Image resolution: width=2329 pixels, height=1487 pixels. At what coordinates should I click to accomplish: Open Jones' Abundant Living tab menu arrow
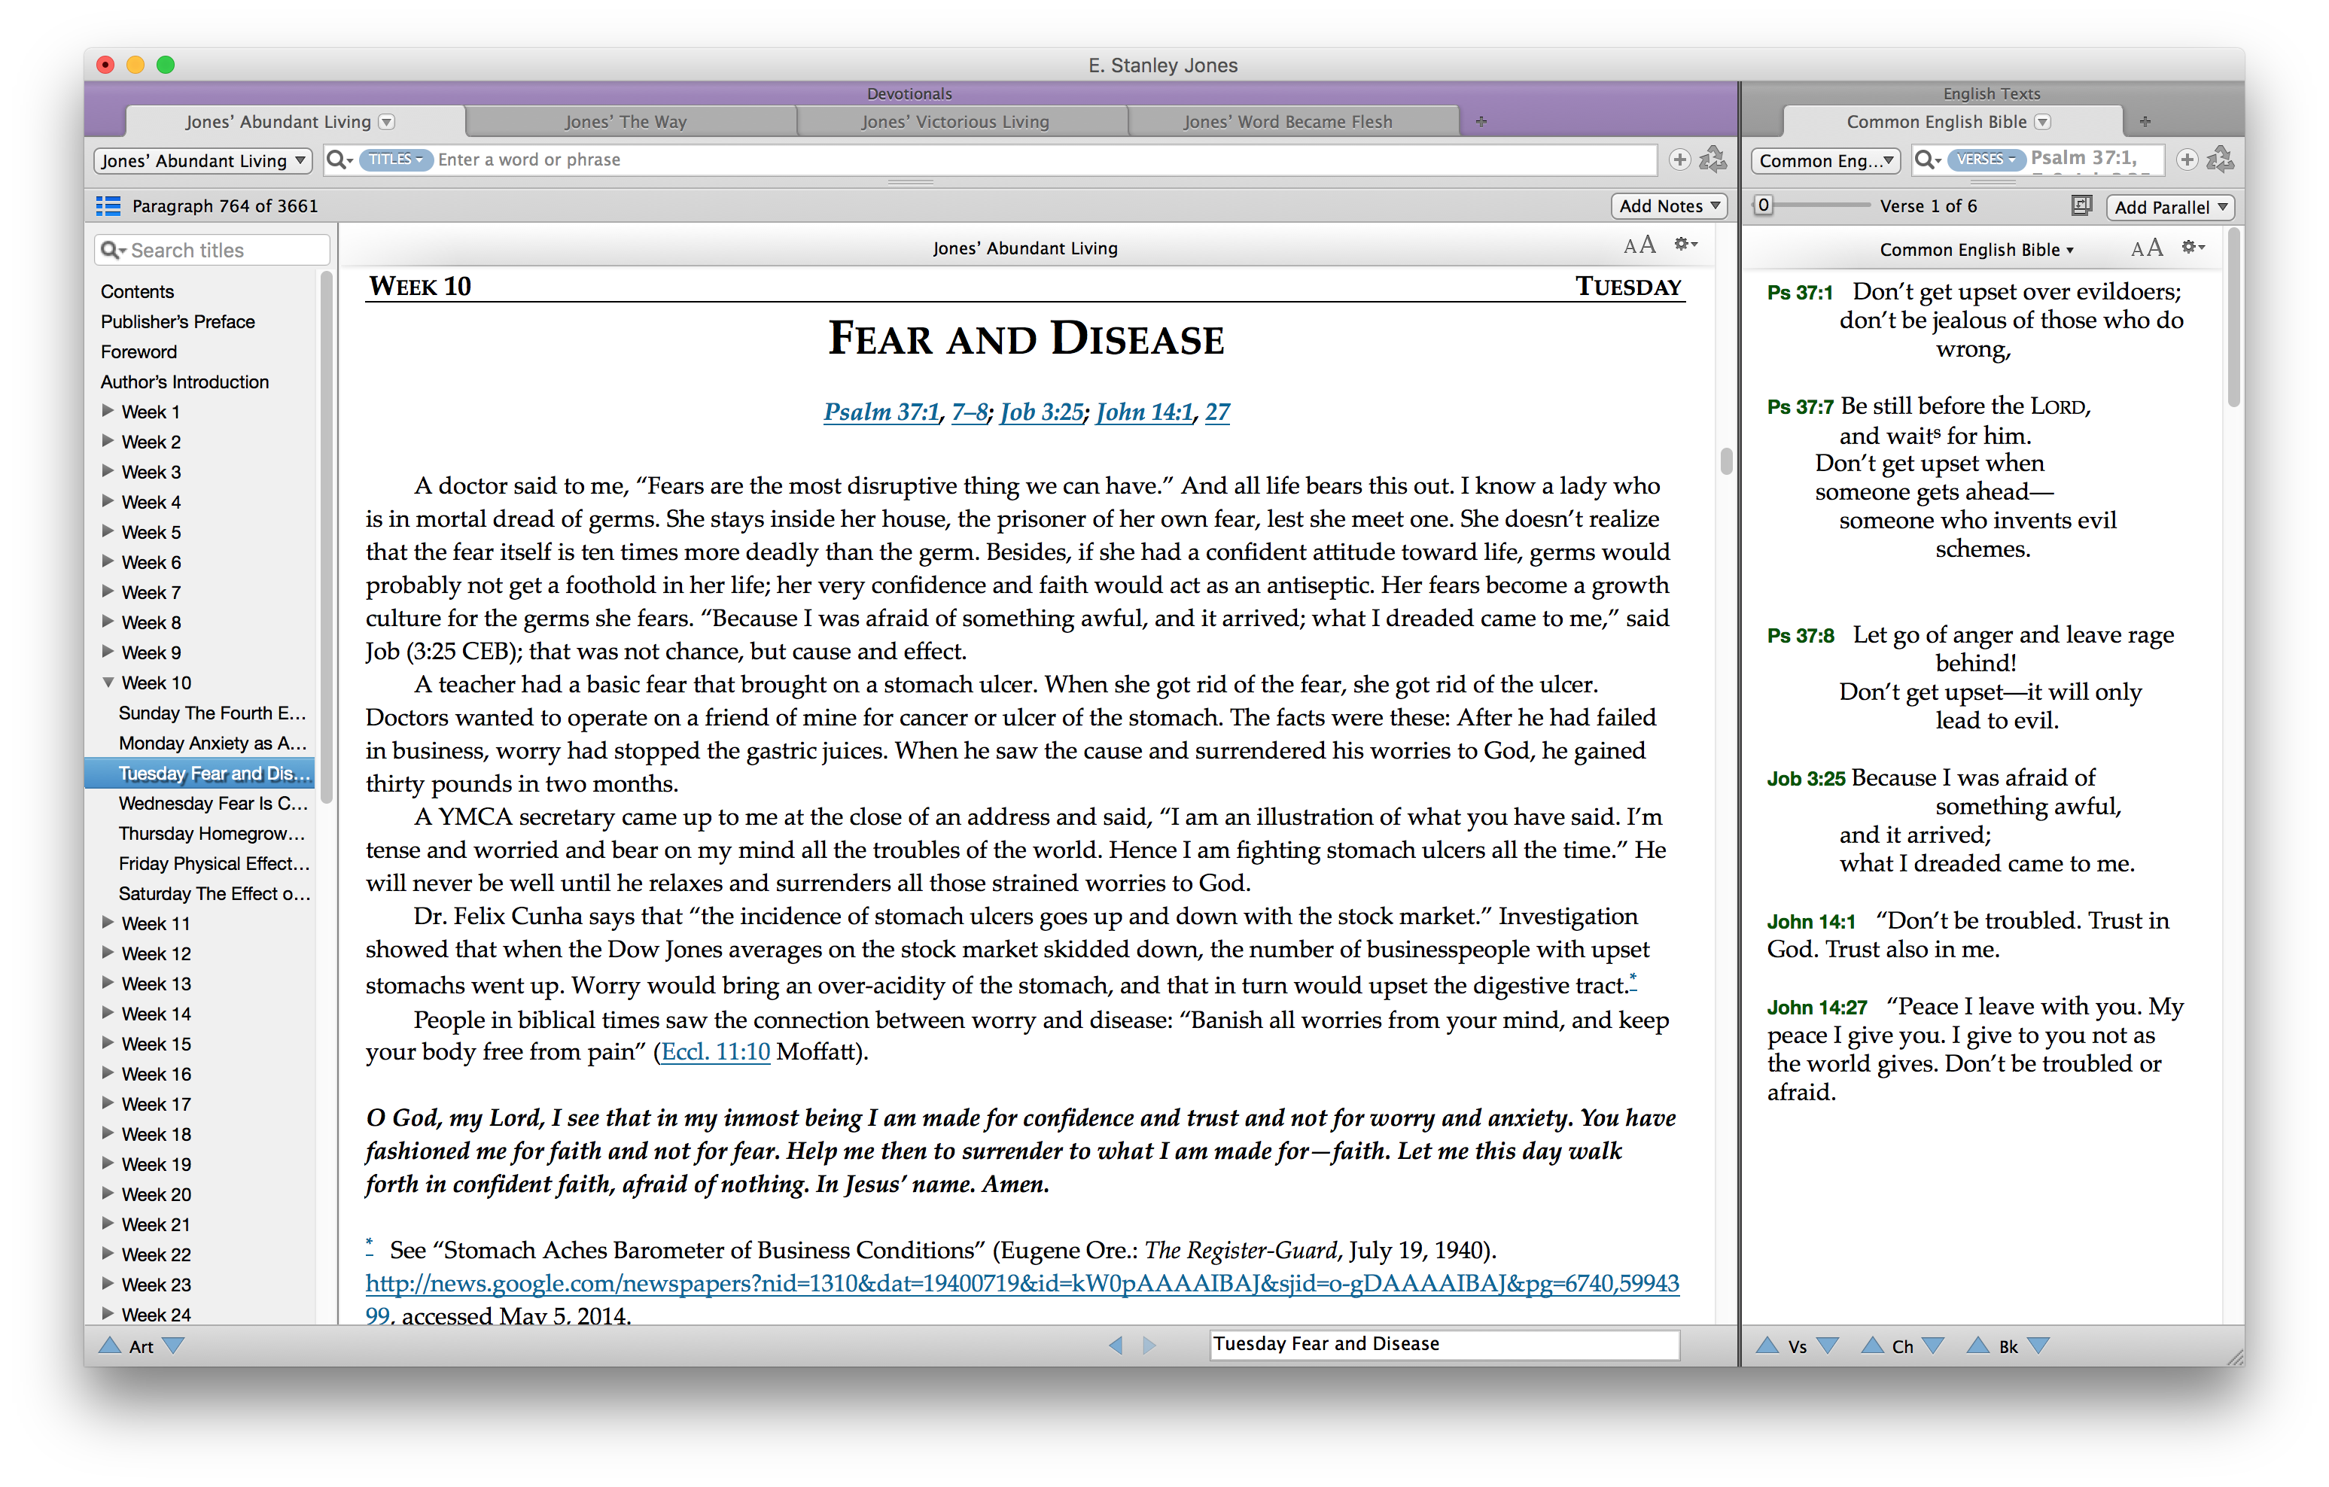387,122
